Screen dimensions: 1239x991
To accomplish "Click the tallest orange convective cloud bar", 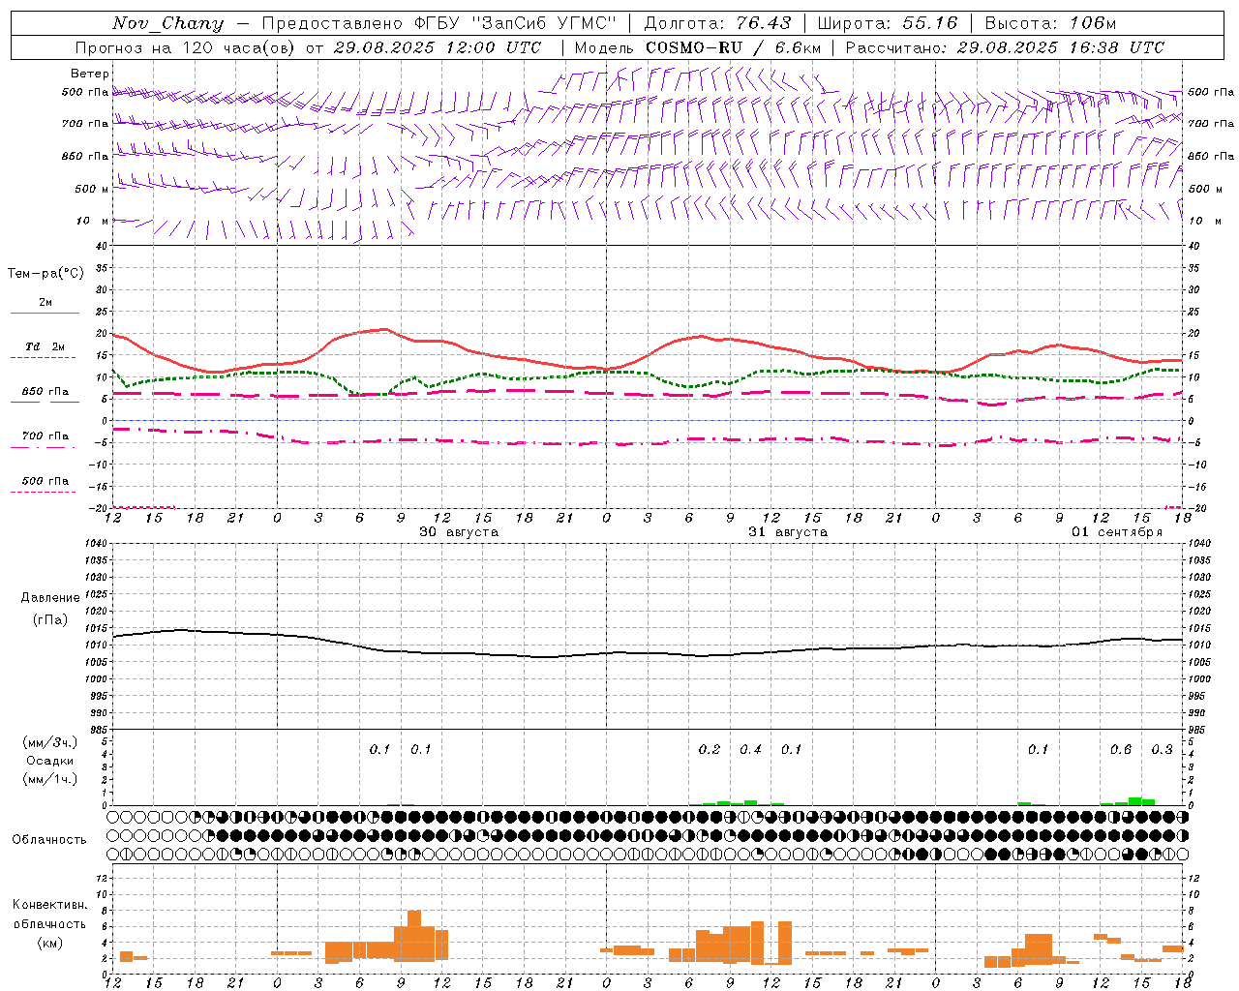I will (414, 935).
